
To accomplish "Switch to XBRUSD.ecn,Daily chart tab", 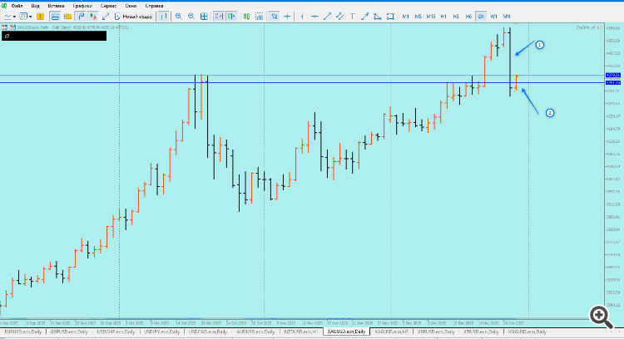I will pos(436,332).
